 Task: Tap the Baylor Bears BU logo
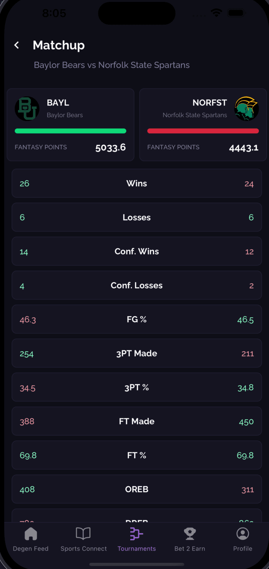point(27,109)
